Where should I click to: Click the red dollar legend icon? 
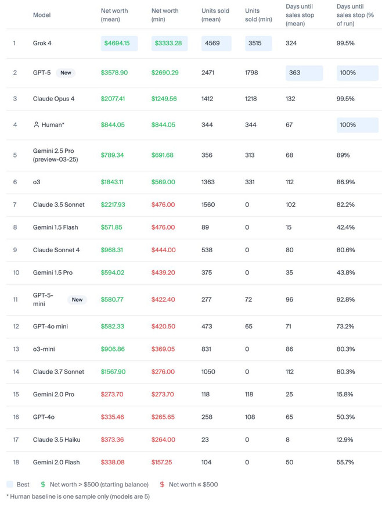162,484
